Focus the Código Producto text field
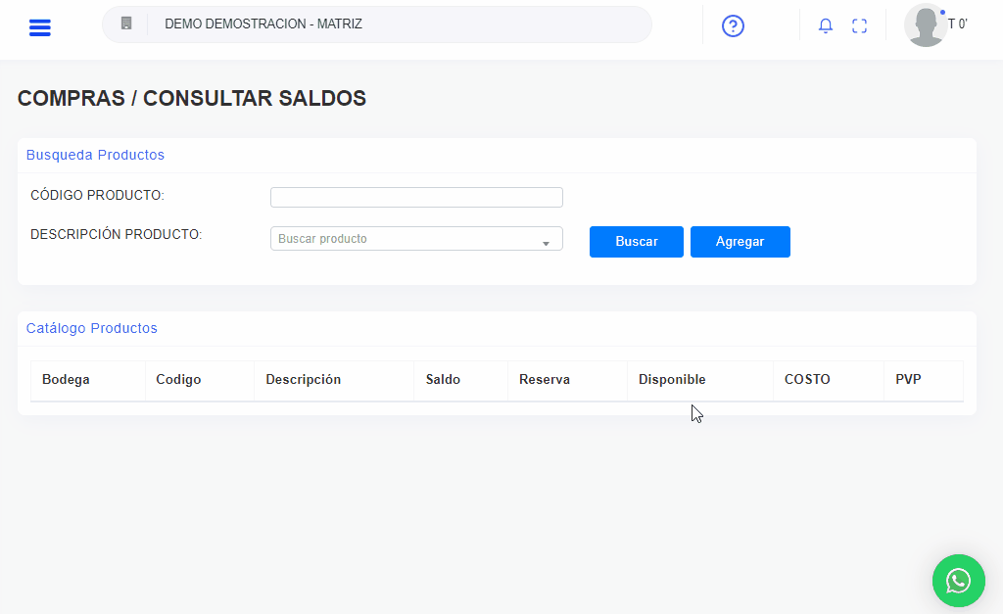The height and width of the screenshot is (614, 1003). click(416, 197)
